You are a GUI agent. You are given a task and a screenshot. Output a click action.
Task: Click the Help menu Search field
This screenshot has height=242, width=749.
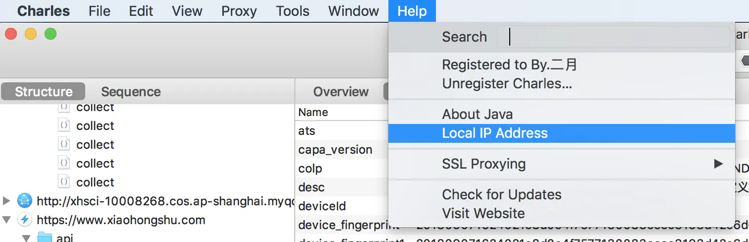613,37
